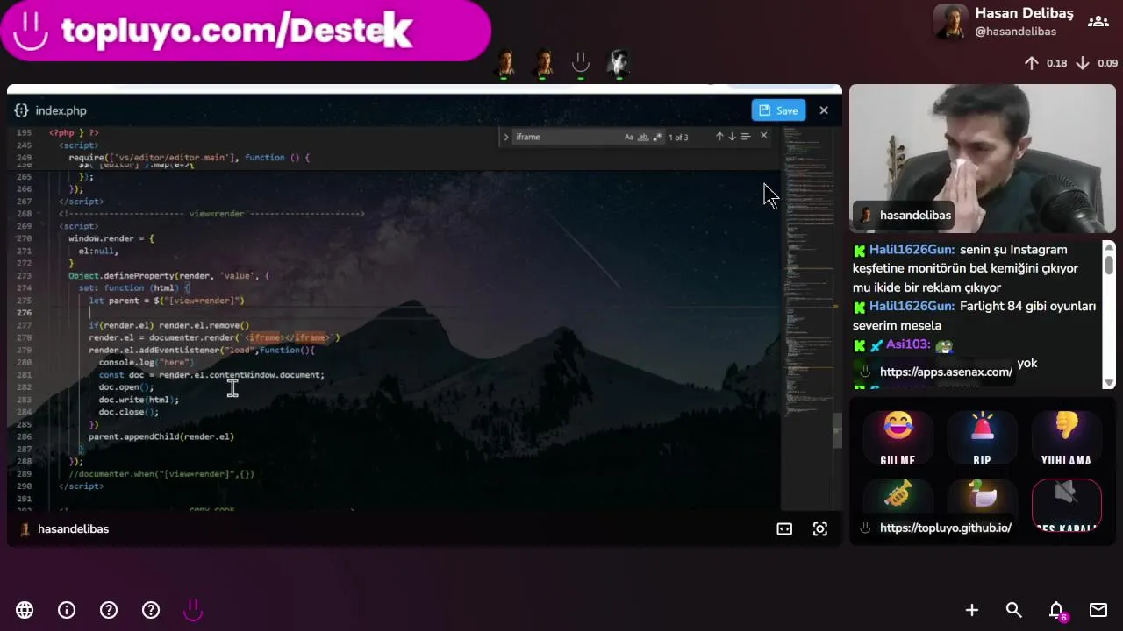Image resolution: width=1123 pixels, height=631 pixels.
Task: Play the GÜLME laughing sound effect
Action: (898, 438)
